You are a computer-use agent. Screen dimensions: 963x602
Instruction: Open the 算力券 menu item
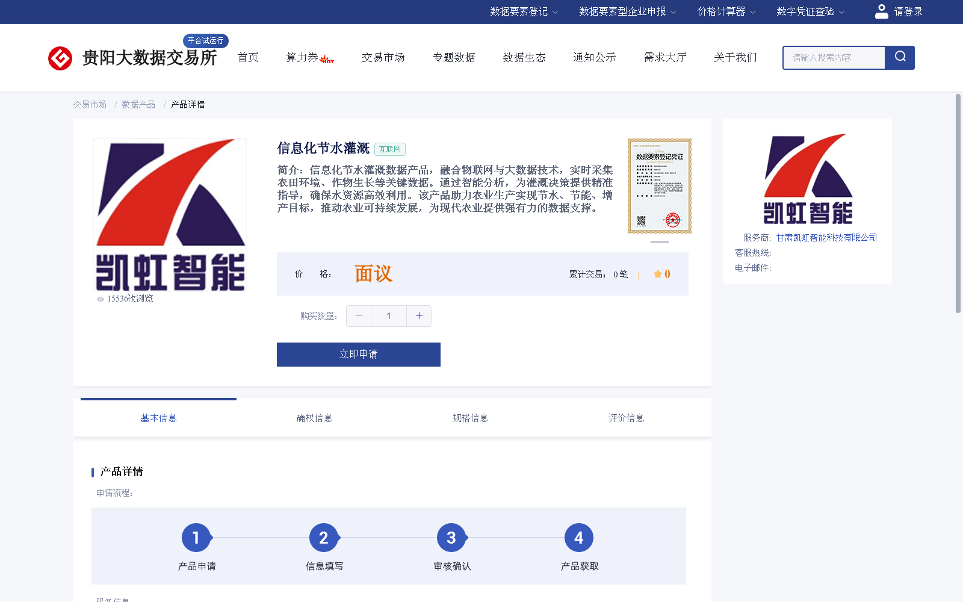click(x=302, y=57)
